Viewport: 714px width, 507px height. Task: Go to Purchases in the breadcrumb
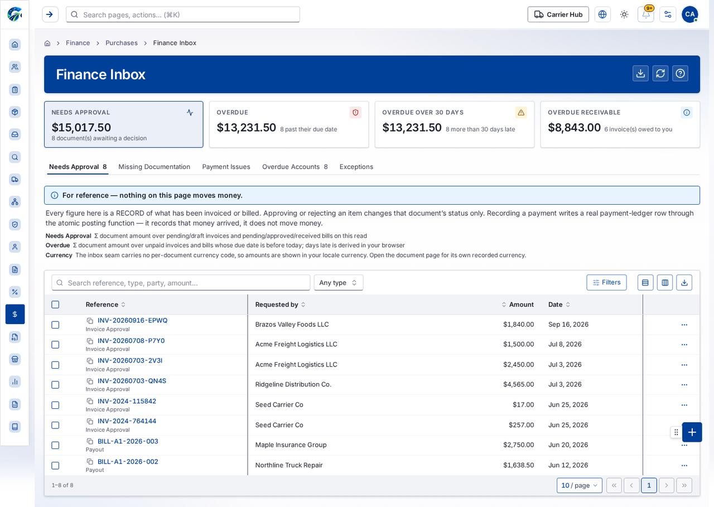coord(122,43)
